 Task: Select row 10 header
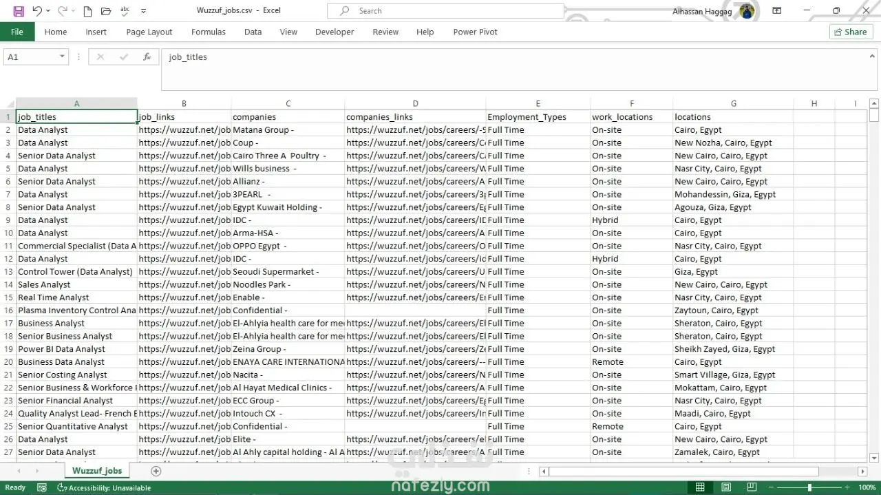pos(8,233)
